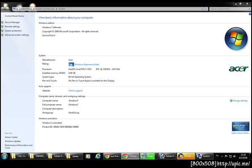Open Windows Update under See also
This screenshot has height=168, width=252.
point(13,141)
